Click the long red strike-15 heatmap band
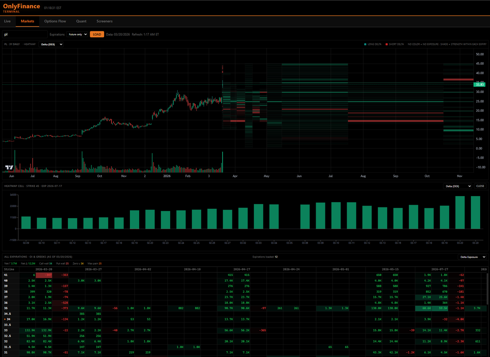 [395, 121]
